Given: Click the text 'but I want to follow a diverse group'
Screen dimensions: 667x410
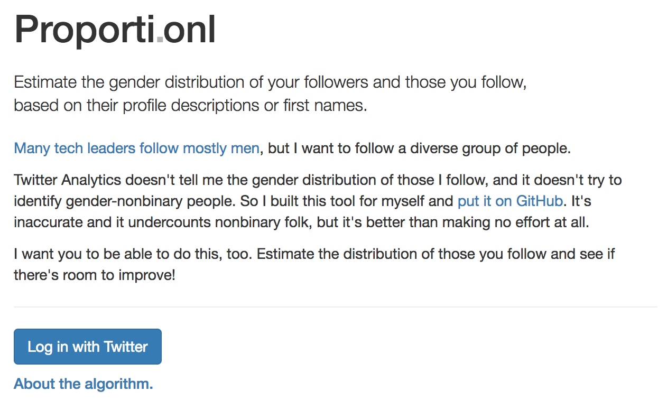Looking at the screenshot, I should tap(418, 148).
